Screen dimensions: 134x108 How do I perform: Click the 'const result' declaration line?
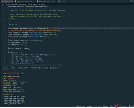pyautogui.click(x=28, y=36)
